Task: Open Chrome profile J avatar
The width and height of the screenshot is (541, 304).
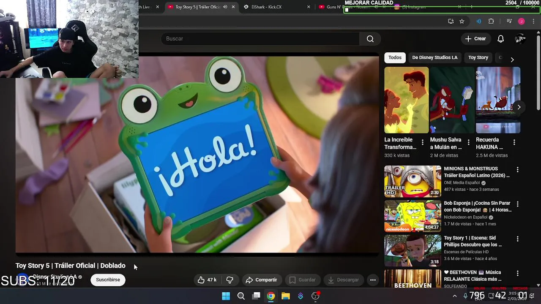Action: point(521,21)
